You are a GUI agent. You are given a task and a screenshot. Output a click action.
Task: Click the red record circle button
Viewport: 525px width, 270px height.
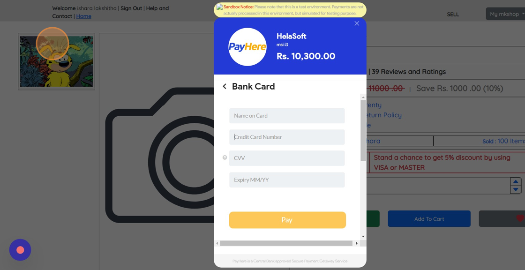(x=20, y=250)
